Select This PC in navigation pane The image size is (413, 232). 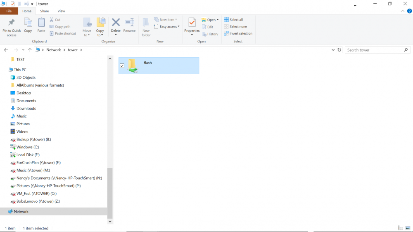tap(20, 70)
